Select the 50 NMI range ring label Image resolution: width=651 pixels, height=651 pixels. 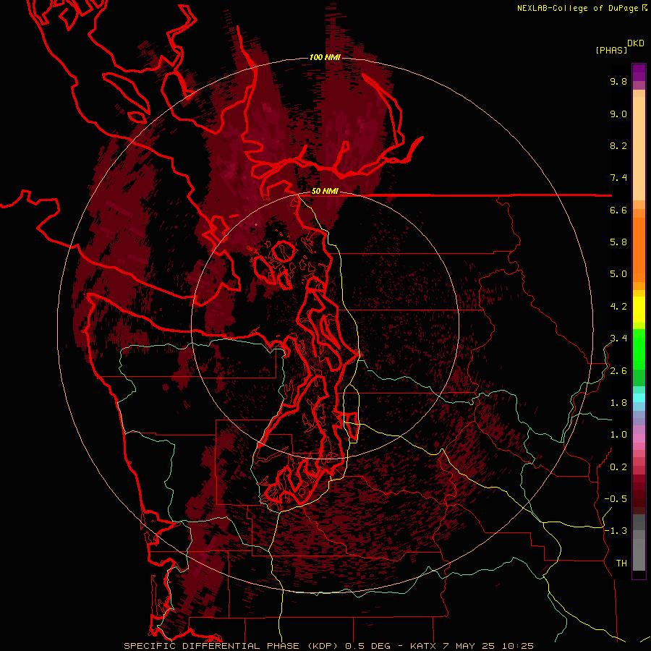click(325, 192)
